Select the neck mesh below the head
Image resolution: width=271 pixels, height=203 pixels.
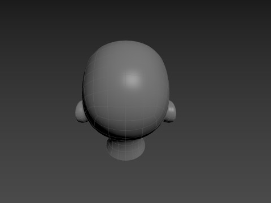[126, 150]
